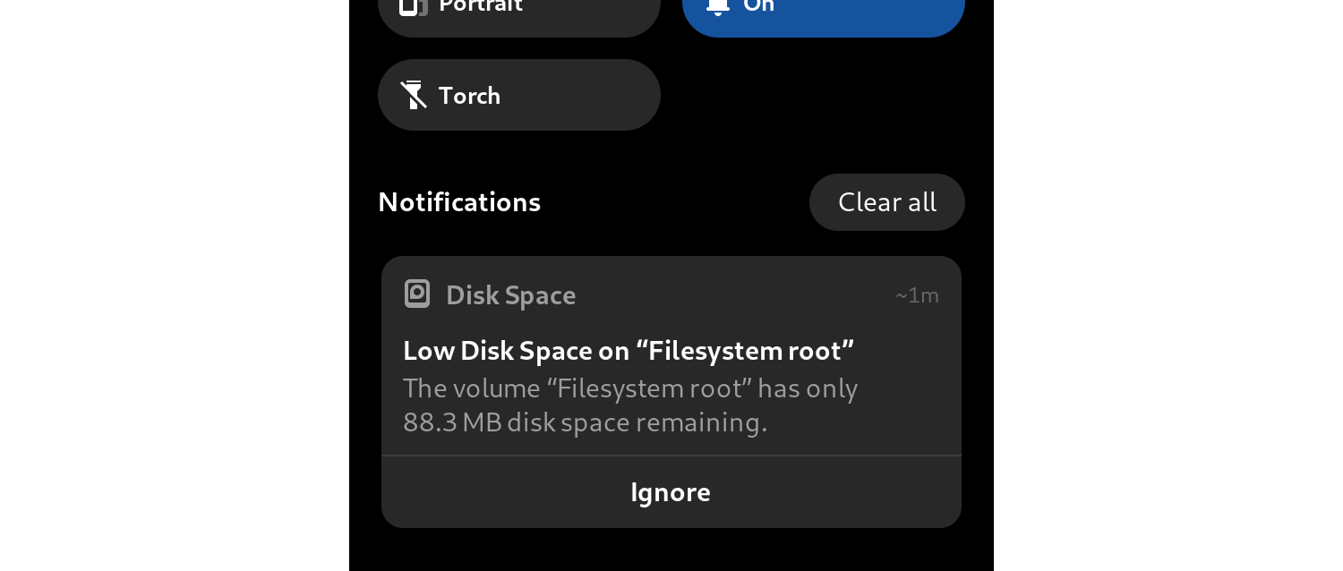1343x571 pixels.
Task: Click the "Portrait" text label
Action: (x=481, y=5)
